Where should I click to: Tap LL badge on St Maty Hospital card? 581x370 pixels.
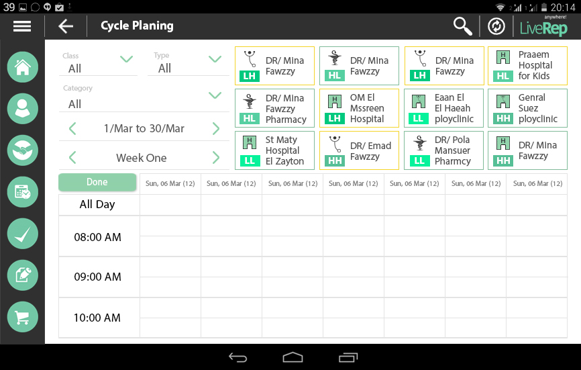click(250, 160)
